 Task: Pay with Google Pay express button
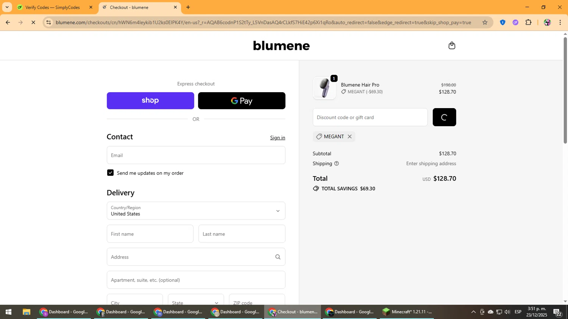point(242,101)
